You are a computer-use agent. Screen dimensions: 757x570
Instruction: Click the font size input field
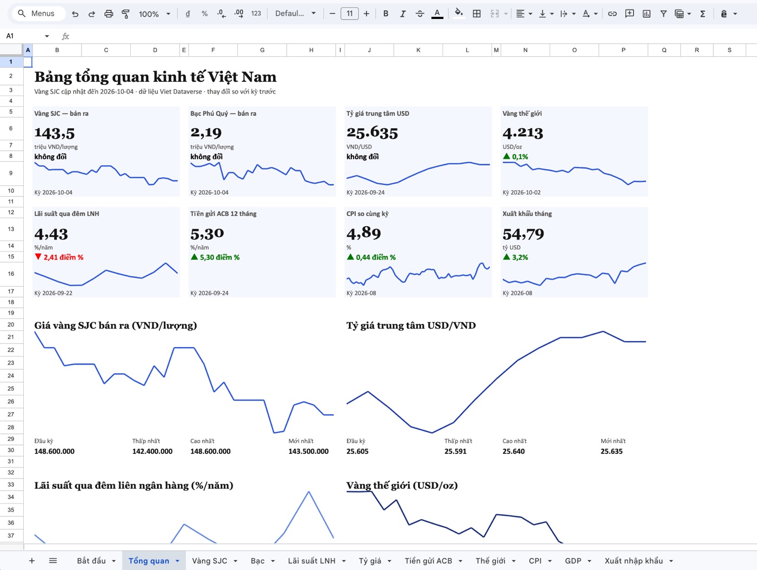(350, 14)
